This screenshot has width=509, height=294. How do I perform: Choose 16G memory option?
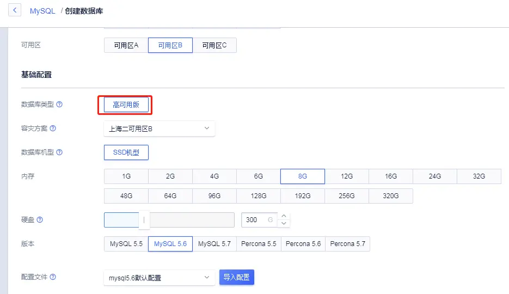pyautogui.click(x=391, y=176)
